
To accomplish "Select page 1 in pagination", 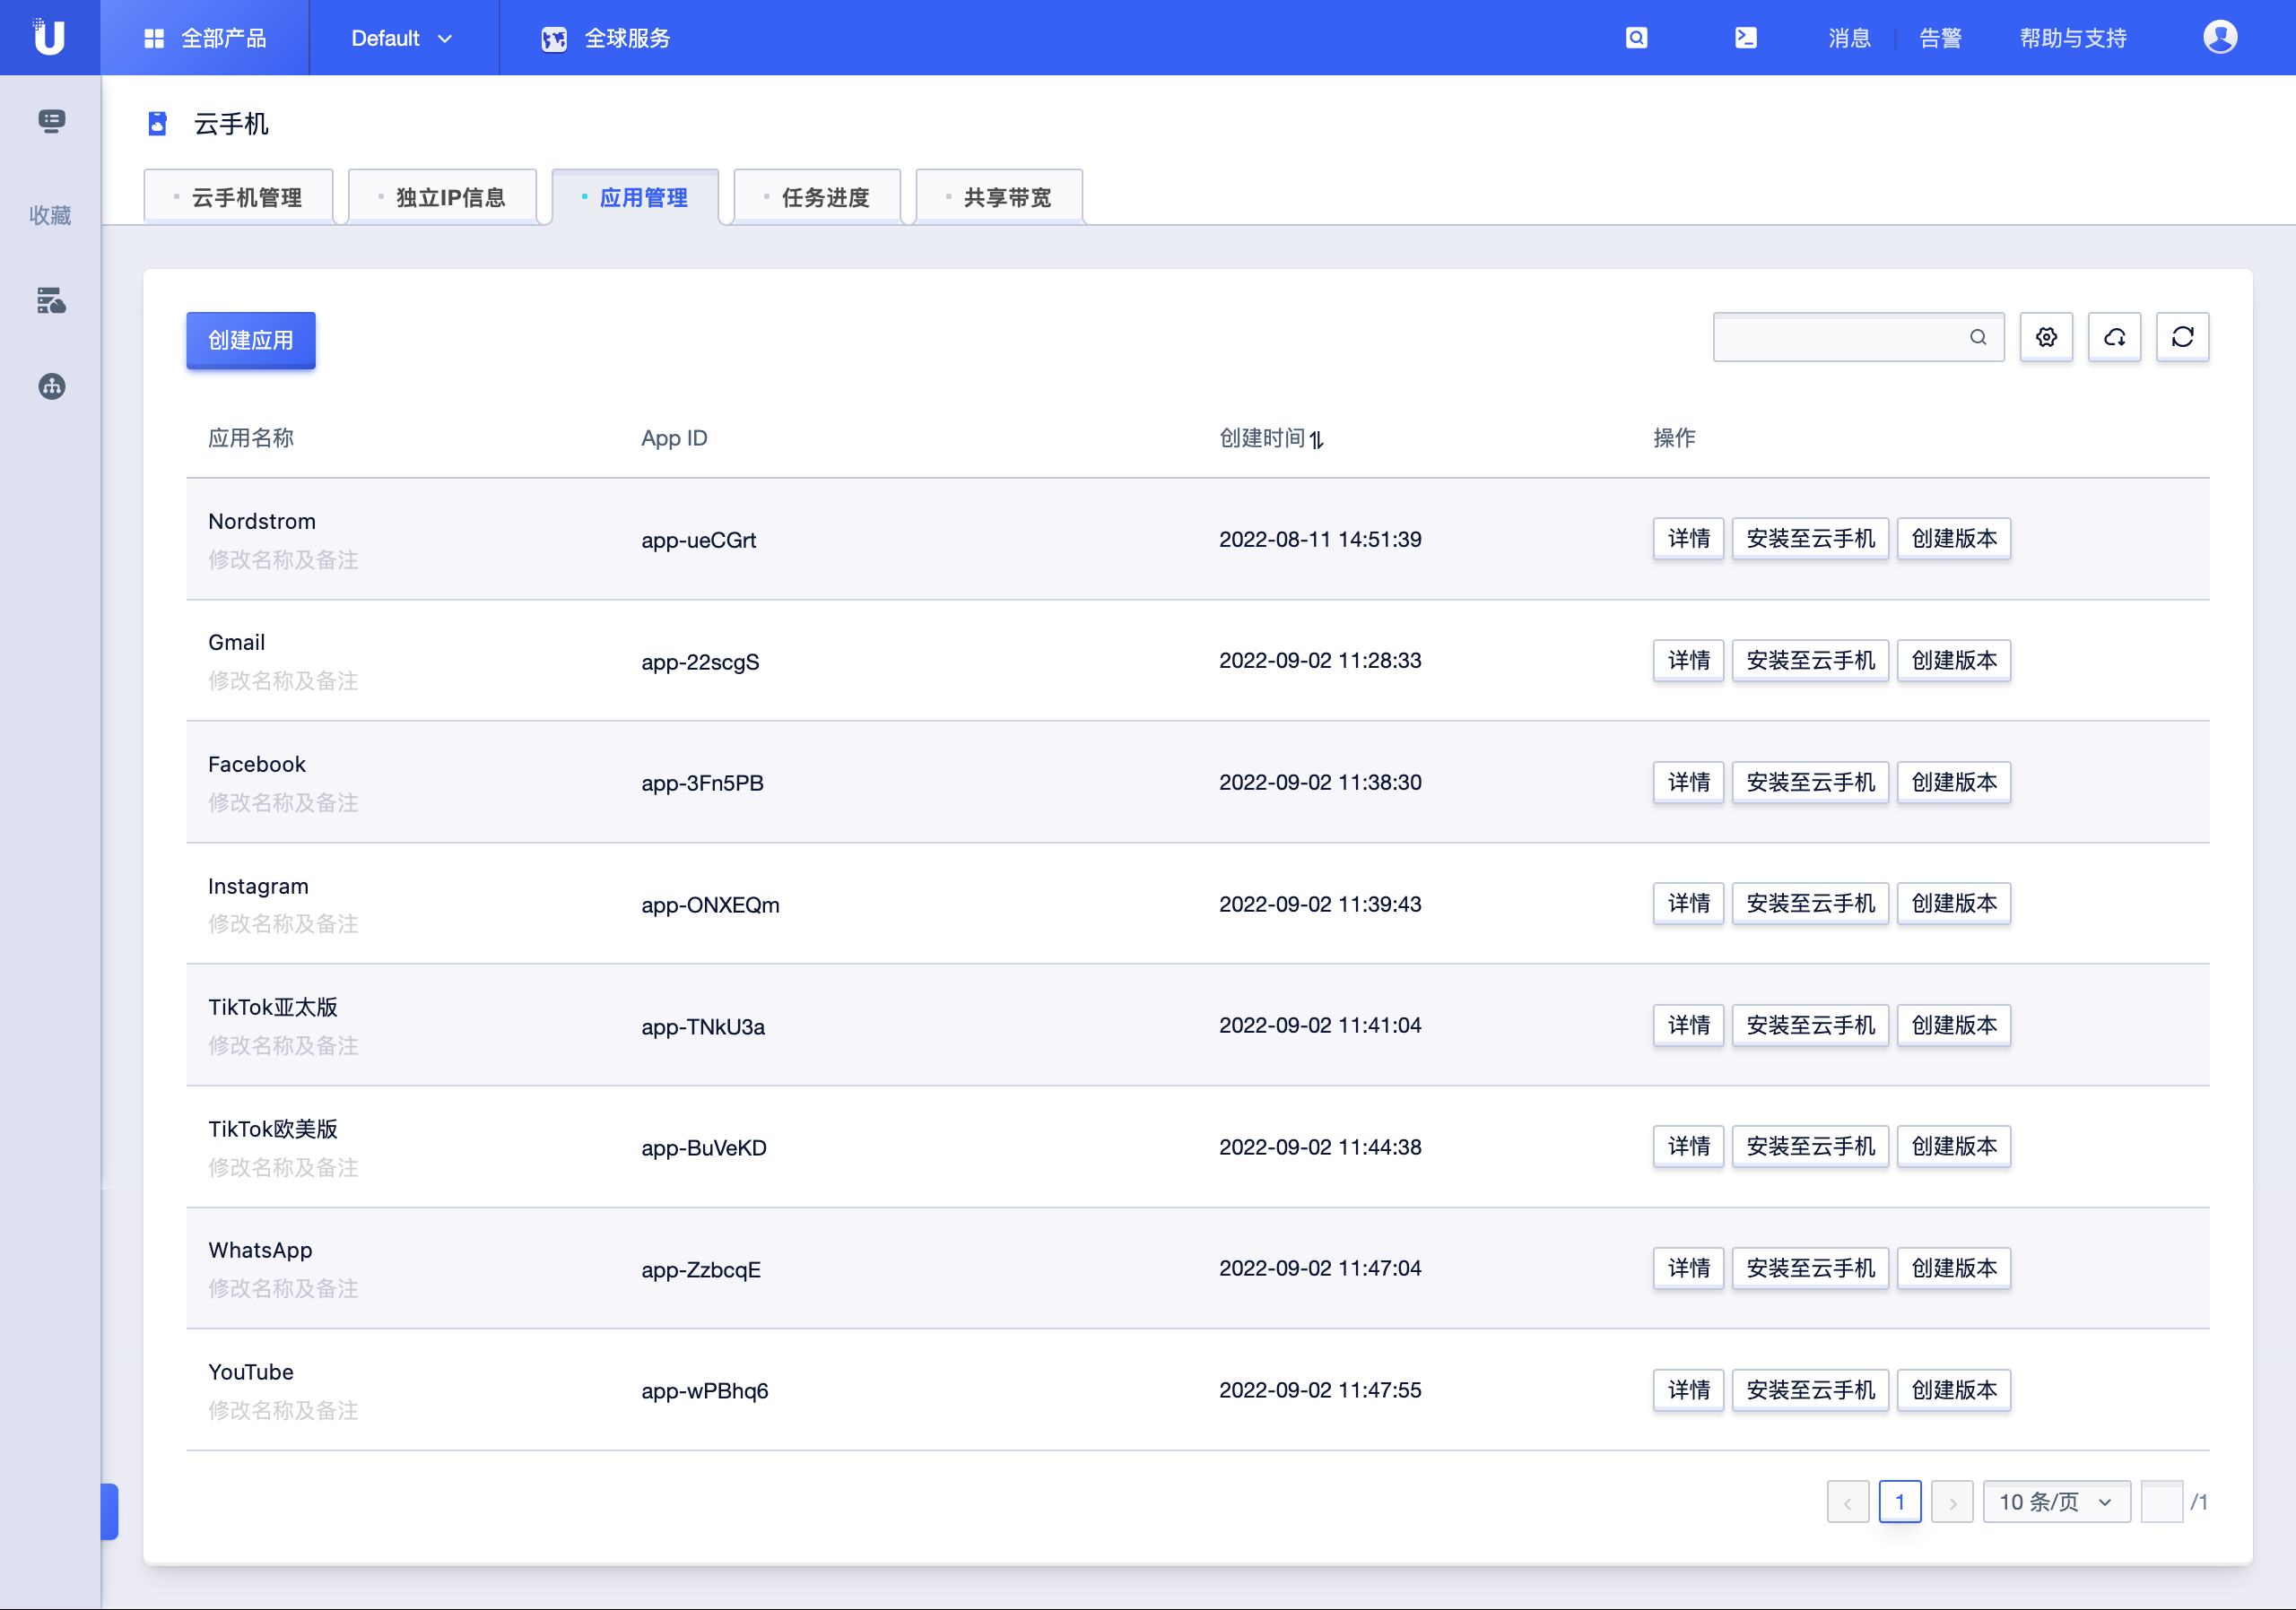I will pos(1900,1502).
